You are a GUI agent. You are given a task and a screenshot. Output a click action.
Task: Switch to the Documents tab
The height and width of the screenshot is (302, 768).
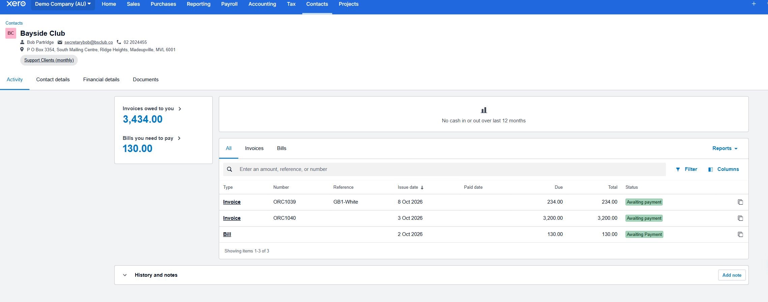coord(146,80)
